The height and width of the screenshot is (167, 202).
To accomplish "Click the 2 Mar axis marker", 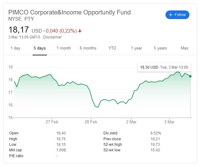I will tap(131, 122).
